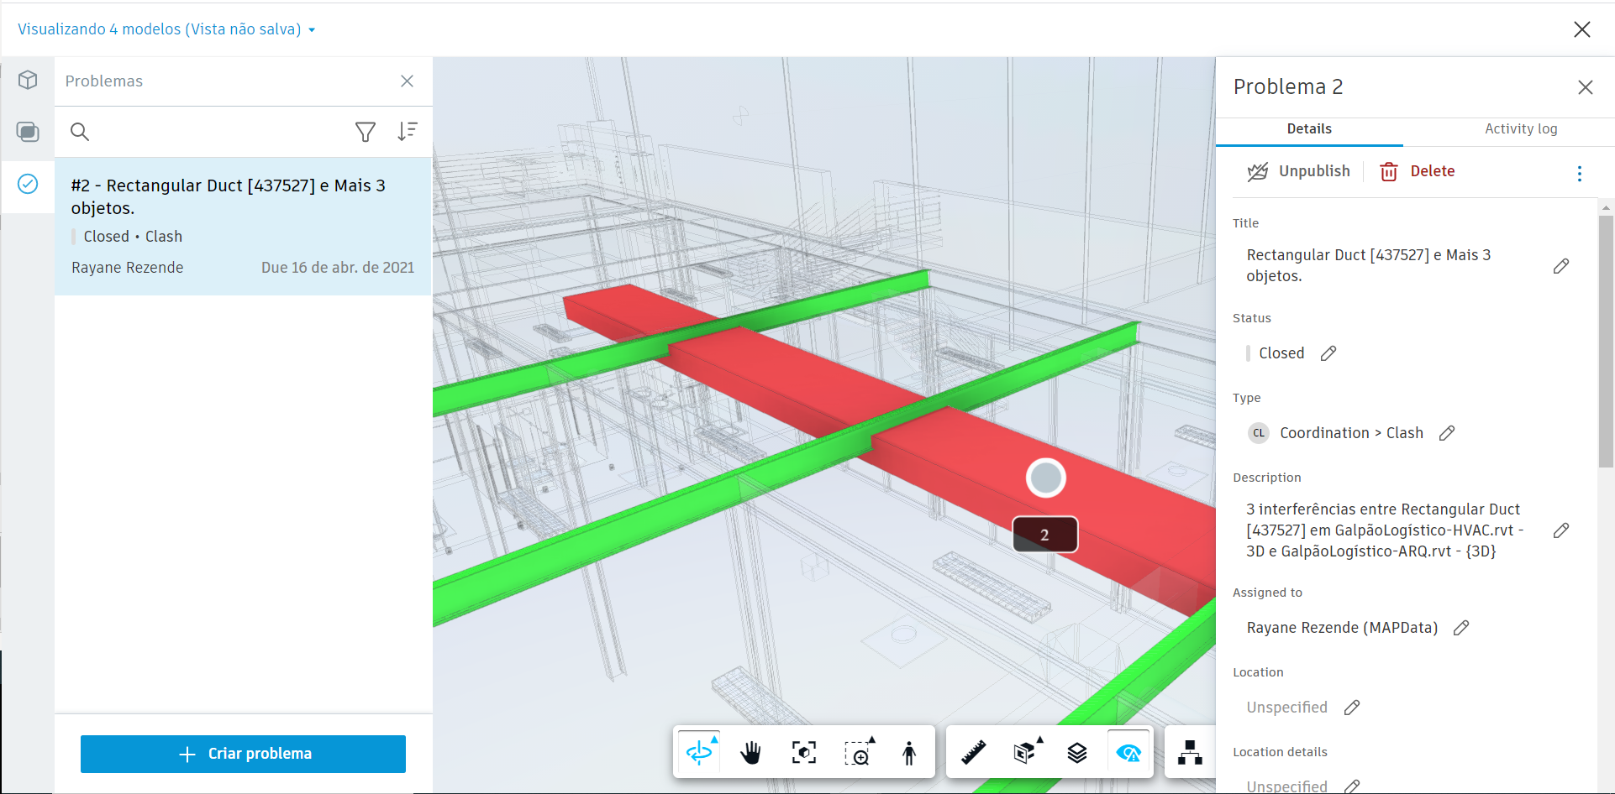Unpublish the issue Problema 2
The height and width of the screenshot is (794, 1615).
1299,170
